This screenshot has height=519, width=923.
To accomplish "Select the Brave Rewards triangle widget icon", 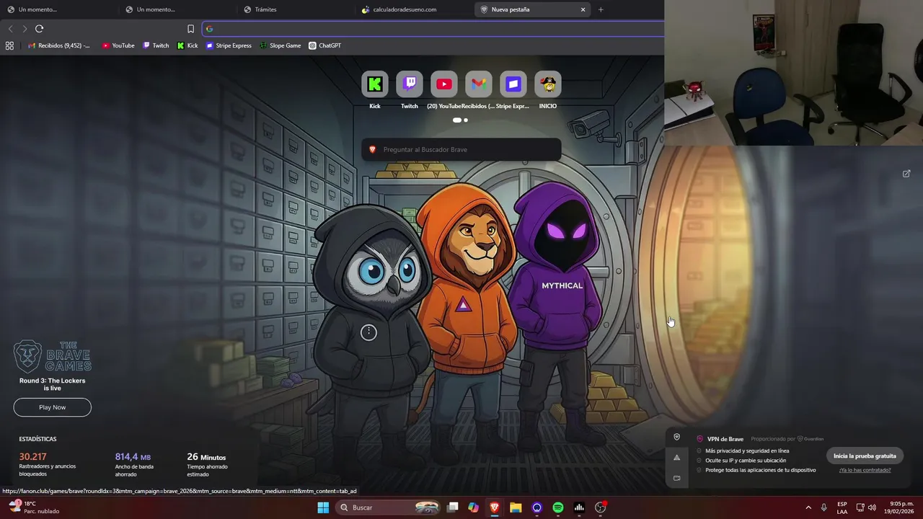I will [x=676, y=457].
